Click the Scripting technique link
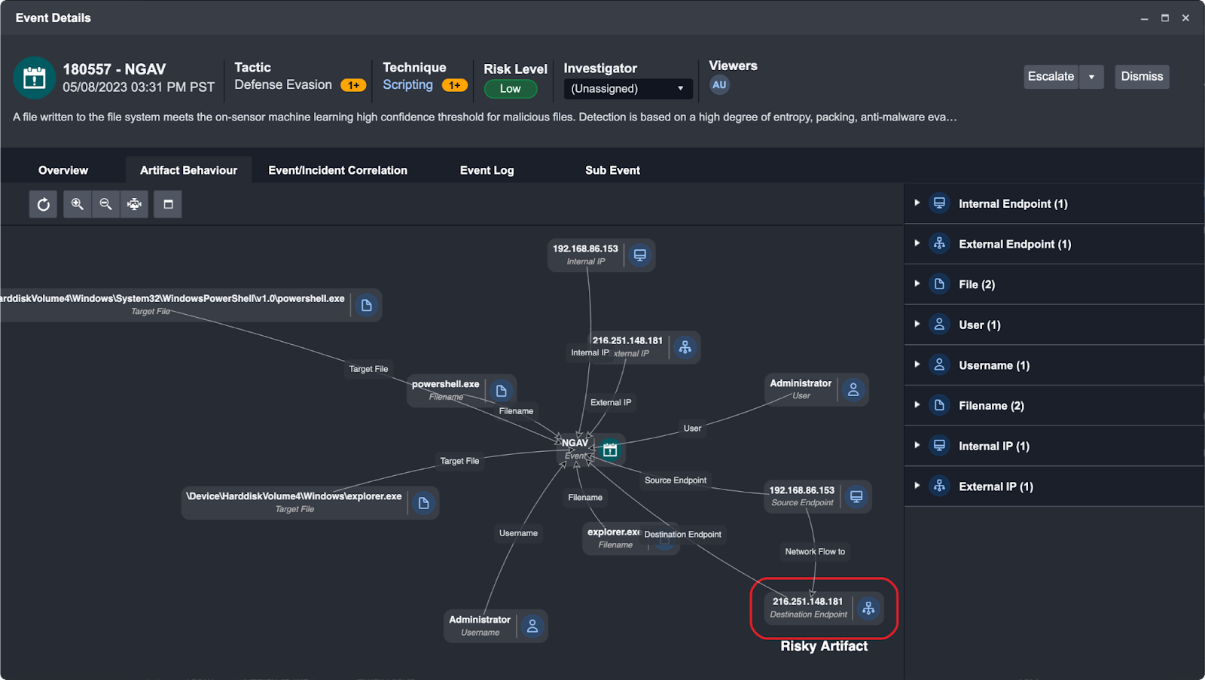The width and height of the screenshot is (1205, 680). tap(407, 85)
